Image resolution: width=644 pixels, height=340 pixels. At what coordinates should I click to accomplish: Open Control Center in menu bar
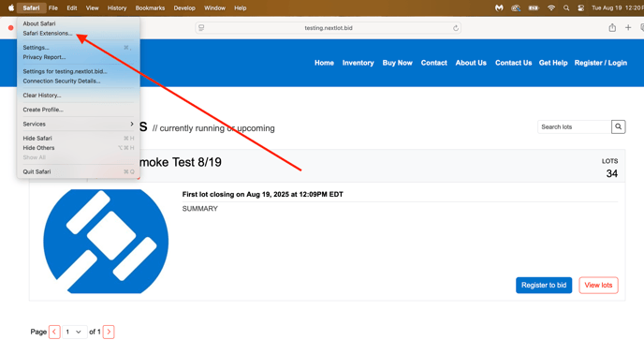580,7
